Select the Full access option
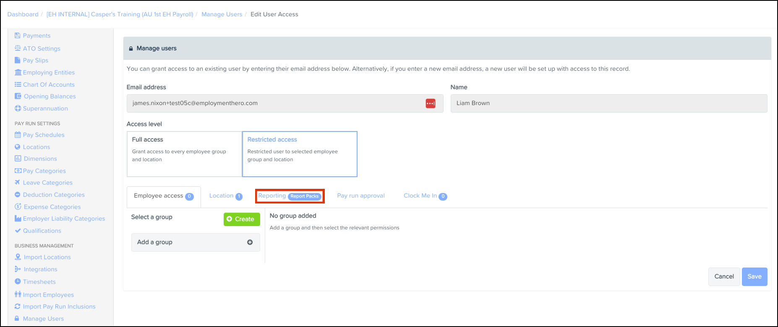The width and height of the screenshot is (778, 327). [x=184, y=154]
